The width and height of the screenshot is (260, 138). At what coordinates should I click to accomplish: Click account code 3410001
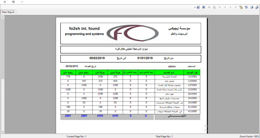click(x=192, y=98)
